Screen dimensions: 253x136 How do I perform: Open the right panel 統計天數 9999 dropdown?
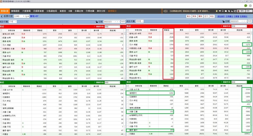(x=143, y=21)
